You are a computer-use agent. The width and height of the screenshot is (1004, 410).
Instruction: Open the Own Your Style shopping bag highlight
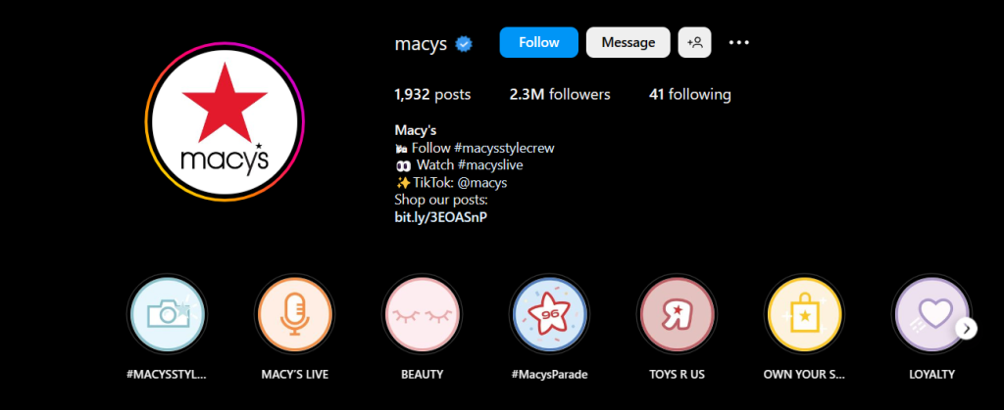tap(804, 313)
